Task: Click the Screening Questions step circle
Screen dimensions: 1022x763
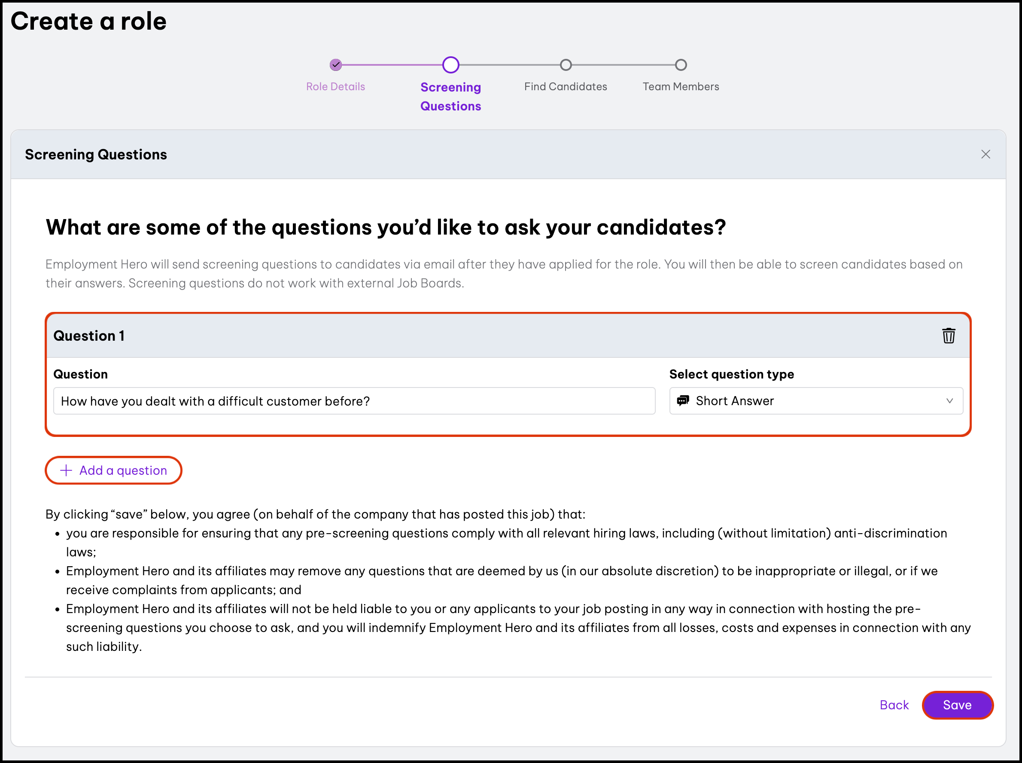Action: click(x=450, y=65)
